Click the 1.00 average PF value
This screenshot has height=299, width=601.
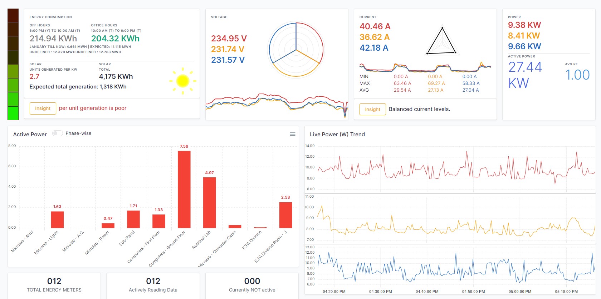(x=577, y=75)
